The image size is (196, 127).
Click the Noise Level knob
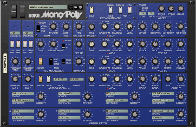(142, 79)
